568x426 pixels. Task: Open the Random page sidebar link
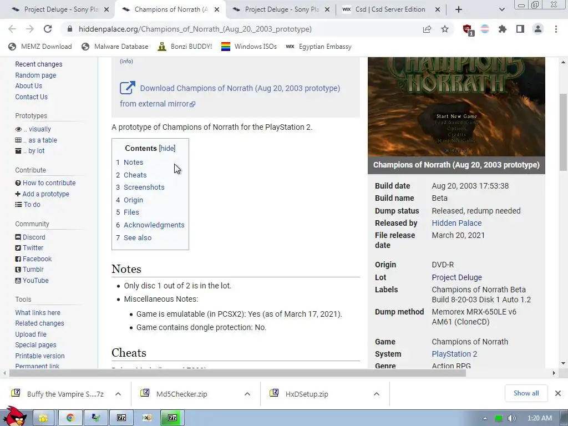coord(35,75)
